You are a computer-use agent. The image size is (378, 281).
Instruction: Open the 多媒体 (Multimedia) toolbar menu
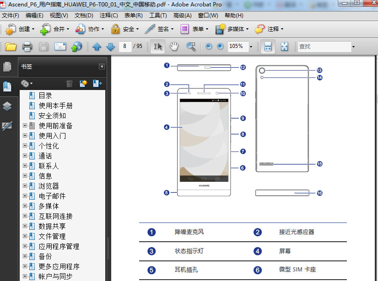tap(232, 29)
